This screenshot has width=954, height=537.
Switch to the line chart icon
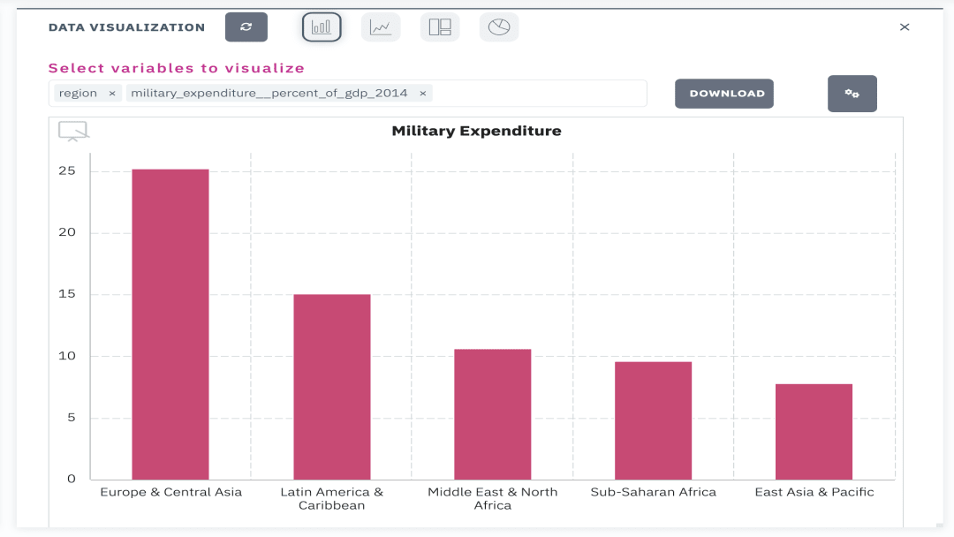(380, 26)
